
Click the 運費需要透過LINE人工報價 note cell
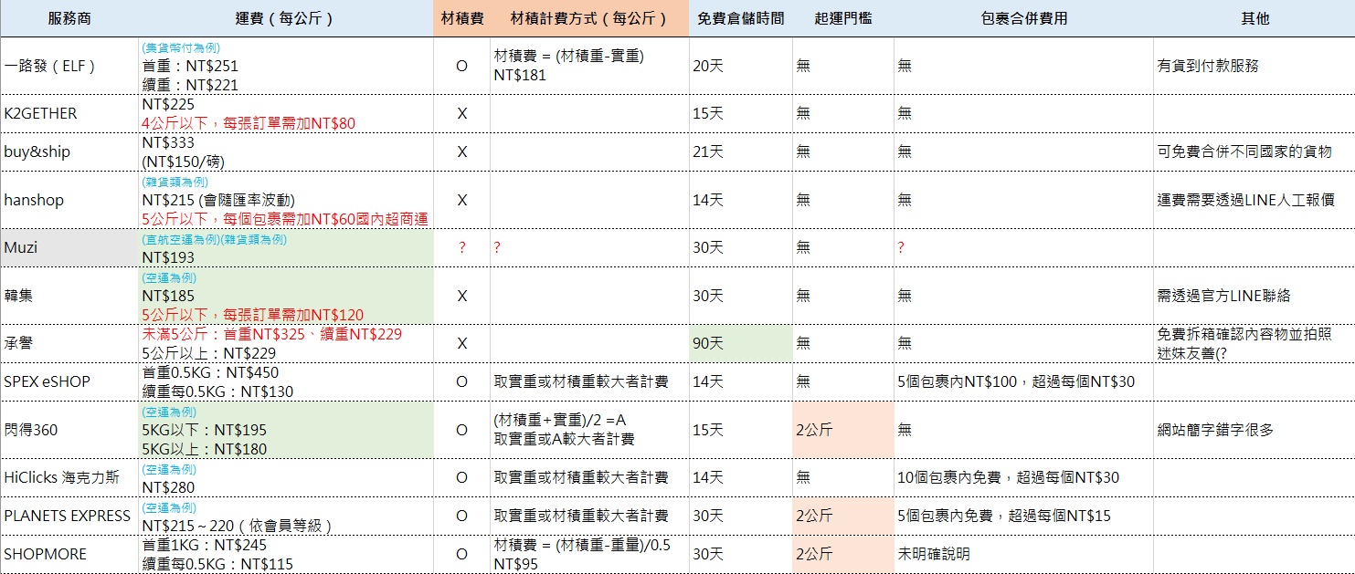pos(1254,200)
